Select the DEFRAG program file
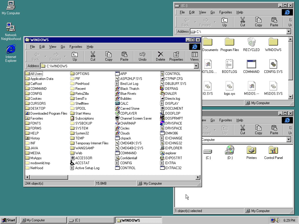This screenshot has height=224, width=299. point(169,89)
